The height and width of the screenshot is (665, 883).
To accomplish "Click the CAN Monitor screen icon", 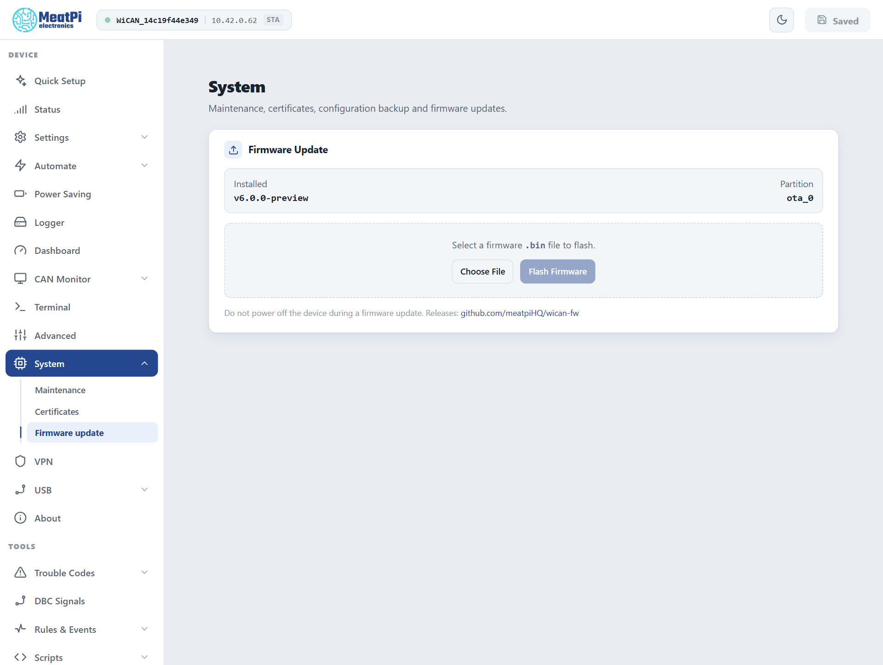I will click(x=21, y=279).
